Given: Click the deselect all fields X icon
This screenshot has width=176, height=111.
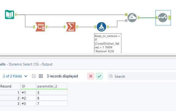Looking at the screenshot, I should [41, 76].
